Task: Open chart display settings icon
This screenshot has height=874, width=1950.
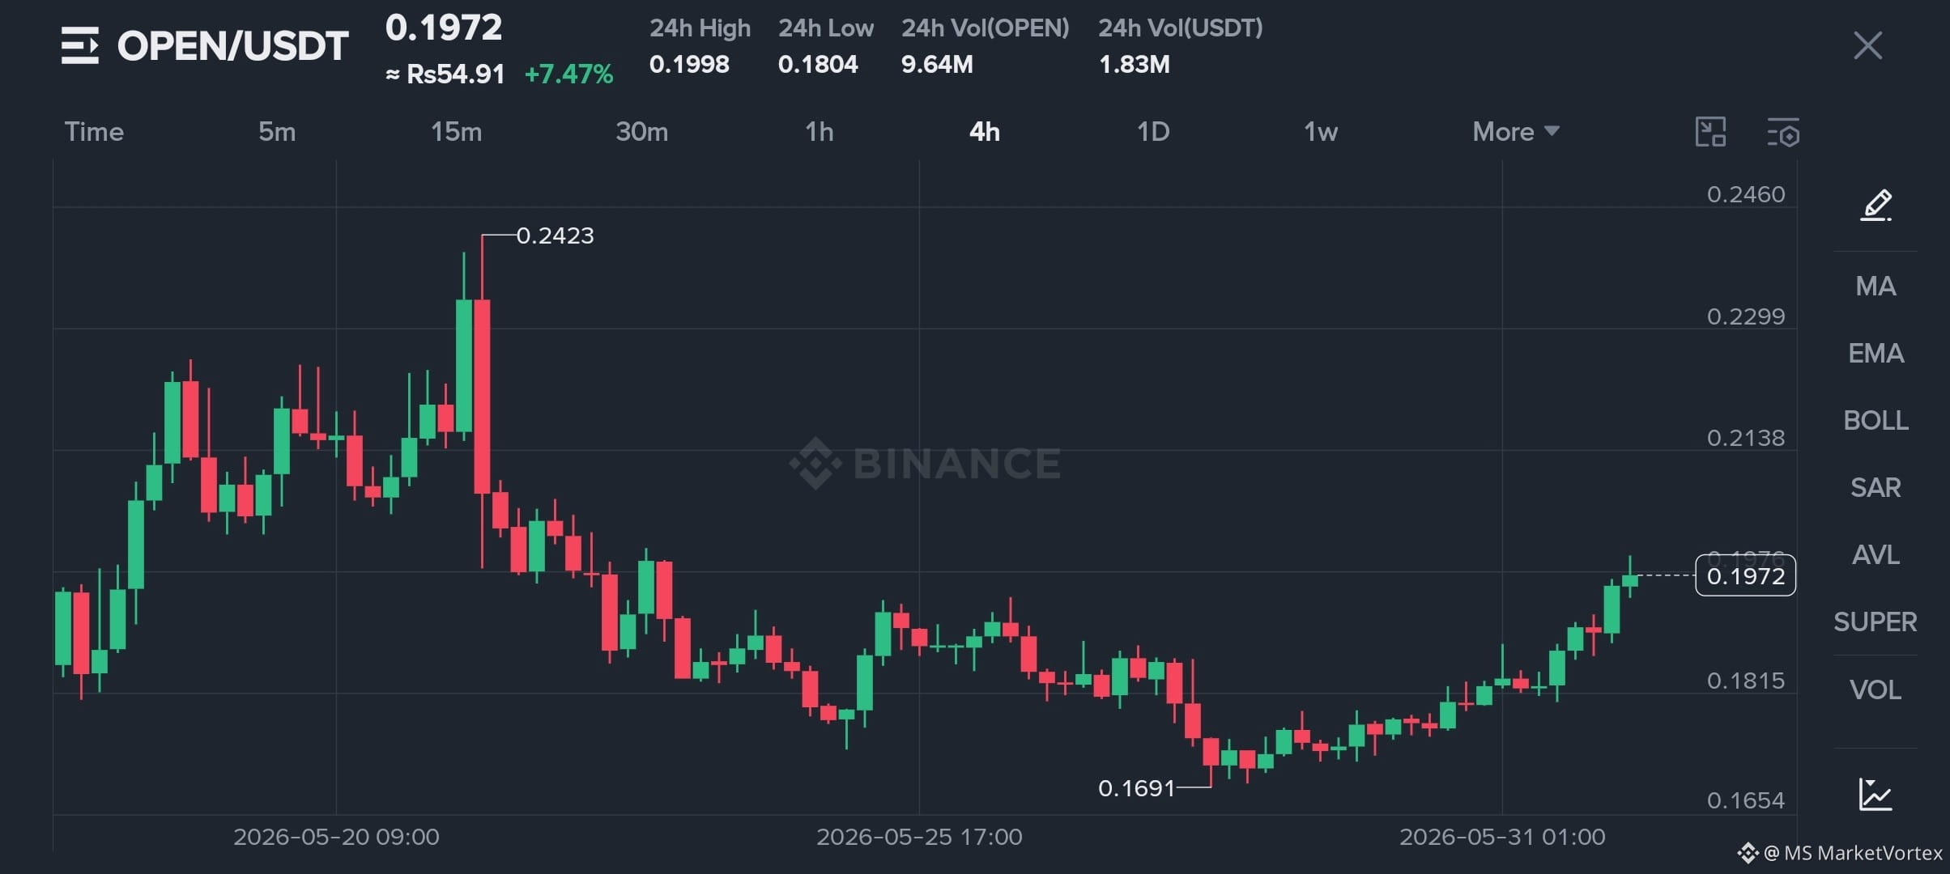Action: tap(1782, 133)
